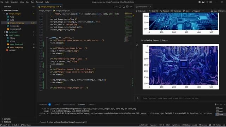This screenshot has height=127, width=226.
Task: Toggle the primary side bar layout icon
Action: click(200, 2)
